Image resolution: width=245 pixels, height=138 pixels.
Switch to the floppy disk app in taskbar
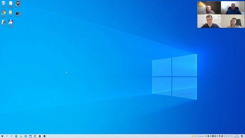pos(30,136)
